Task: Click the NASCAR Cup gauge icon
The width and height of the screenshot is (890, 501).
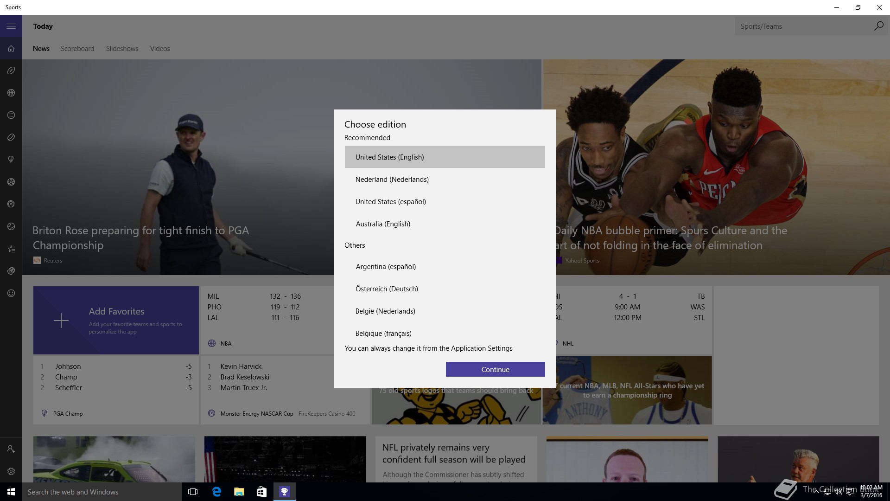Action: click(x=211, y=413)
